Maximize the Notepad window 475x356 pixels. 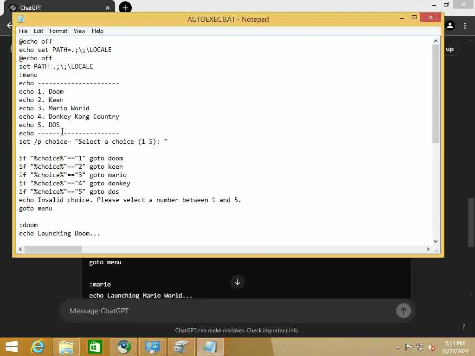pos(414,18)
